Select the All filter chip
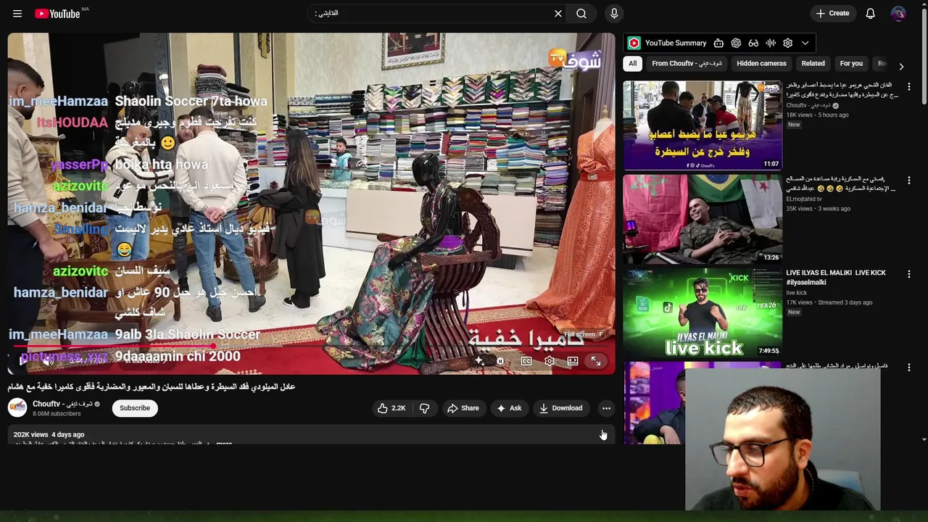 632,63
